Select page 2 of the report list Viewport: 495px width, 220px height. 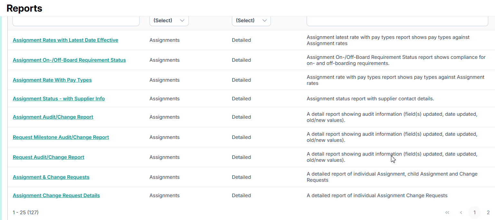click(x=488, y=212)
